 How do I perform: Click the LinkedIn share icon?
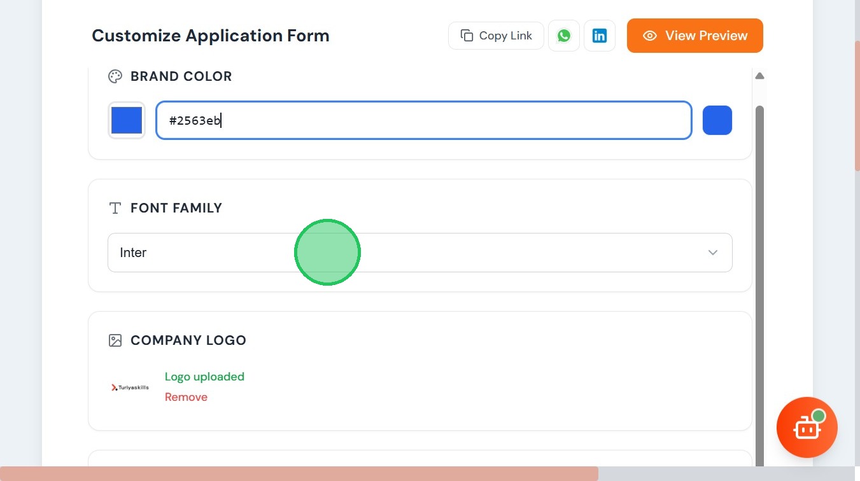coord(600,36)
